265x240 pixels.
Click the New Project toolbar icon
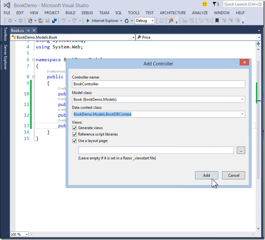30,21
